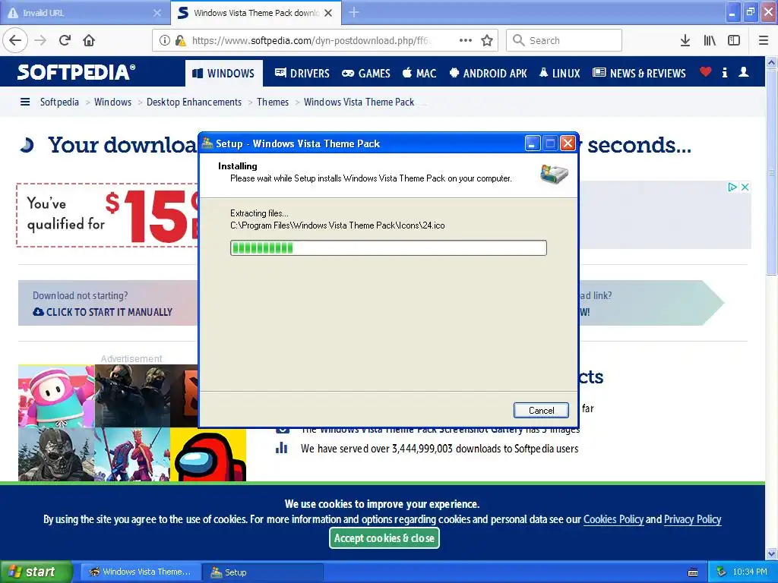Viewport: 778px width, 583px height.
Task: Minimize the Setup dialog window
Action: click(532, 143)
